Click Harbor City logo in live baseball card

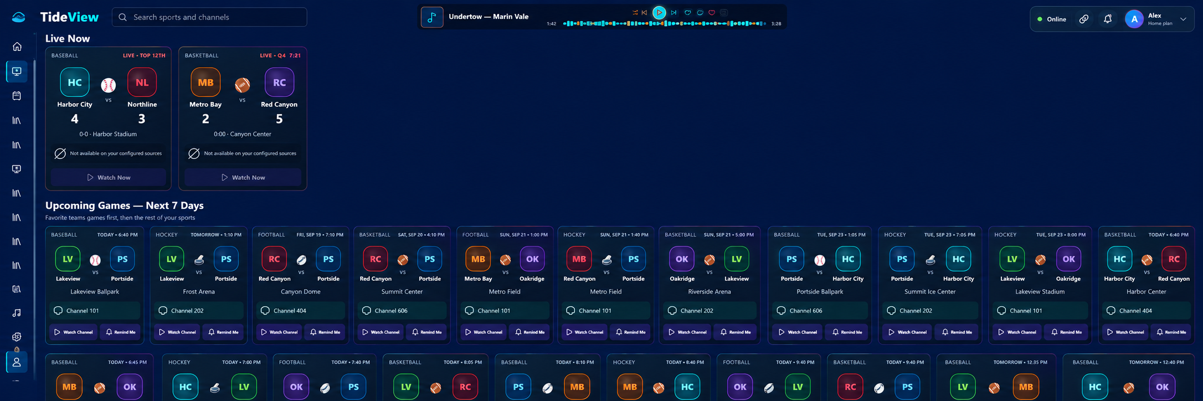(x=75, y=83)
